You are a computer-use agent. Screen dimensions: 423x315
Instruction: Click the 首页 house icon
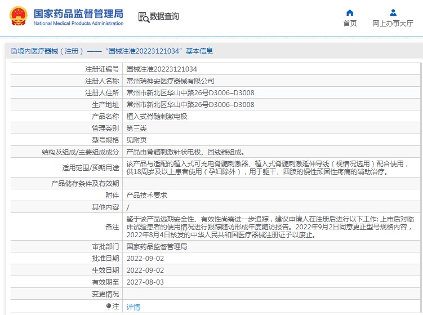(x=350, y=12)
